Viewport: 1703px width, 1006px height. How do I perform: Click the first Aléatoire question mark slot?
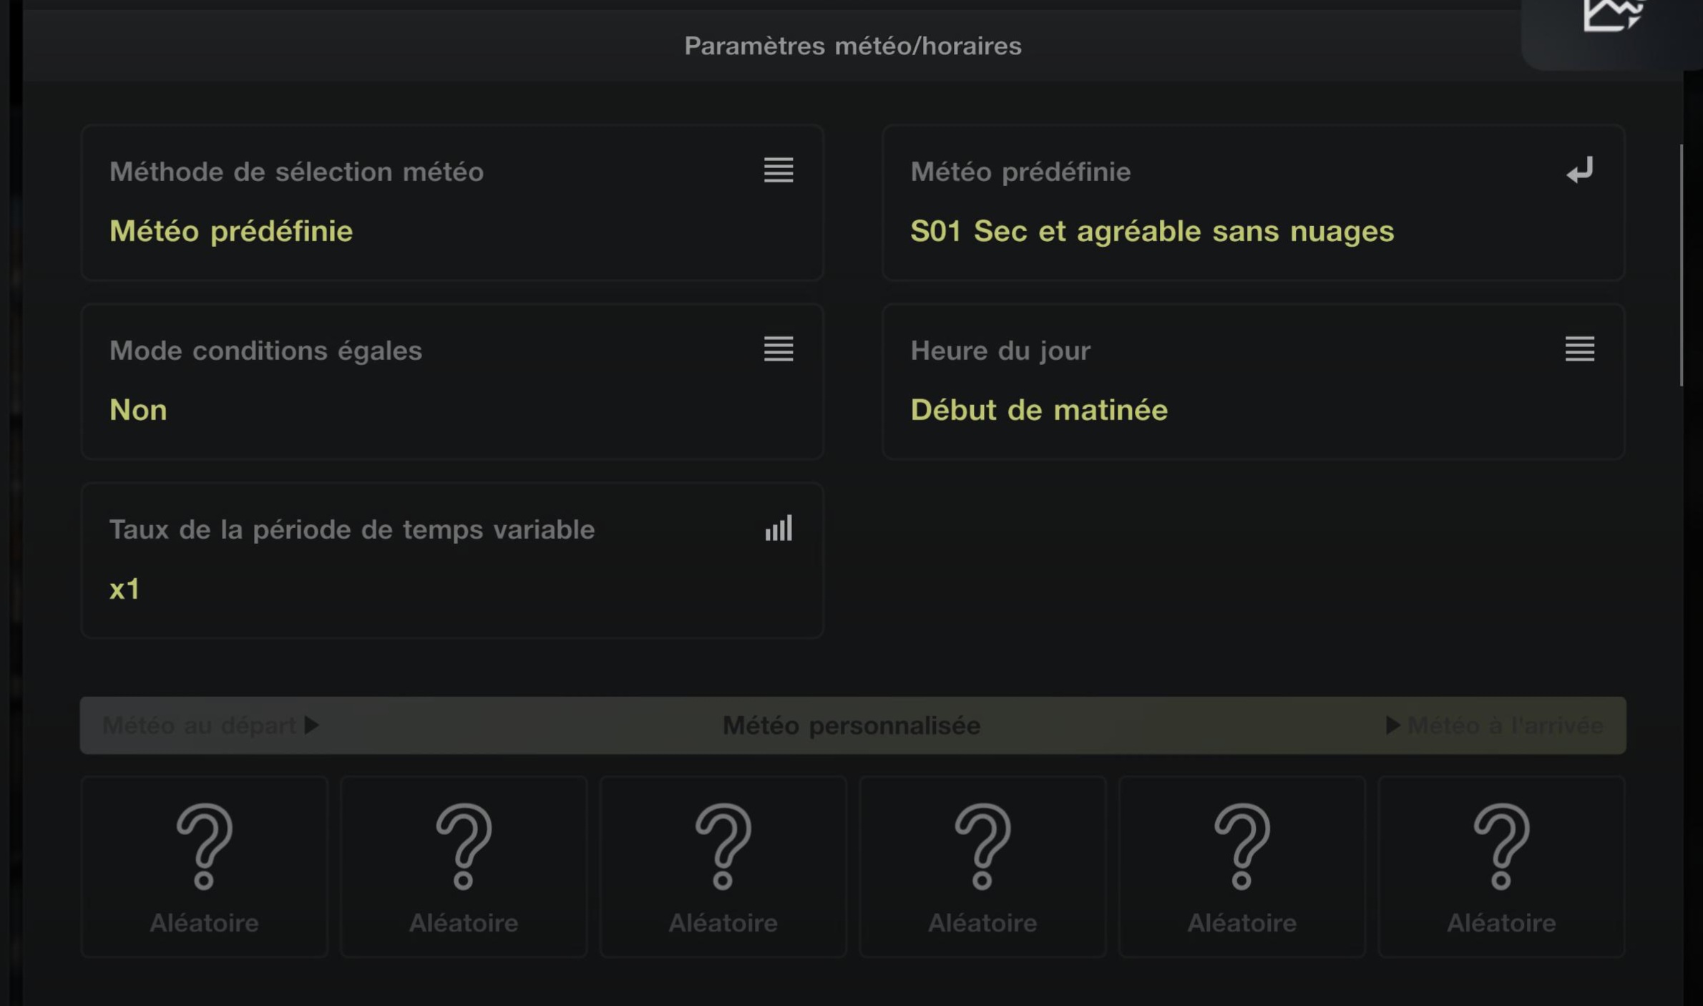point(204,866)
